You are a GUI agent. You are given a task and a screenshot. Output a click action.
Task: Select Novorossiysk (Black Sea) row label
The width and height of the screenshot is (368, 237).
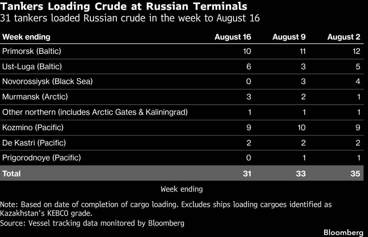(47, 81)
